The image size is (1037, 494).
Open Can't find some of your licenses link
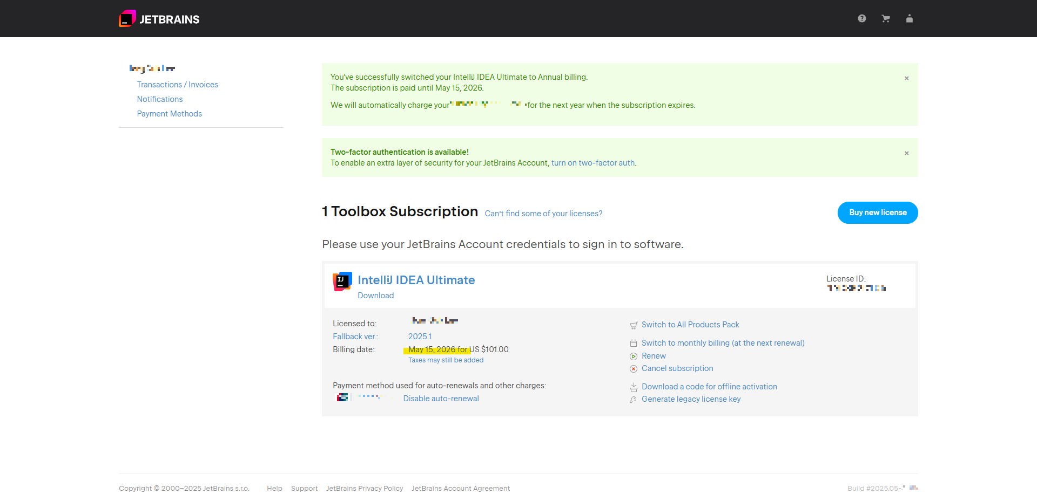point(543,214)
